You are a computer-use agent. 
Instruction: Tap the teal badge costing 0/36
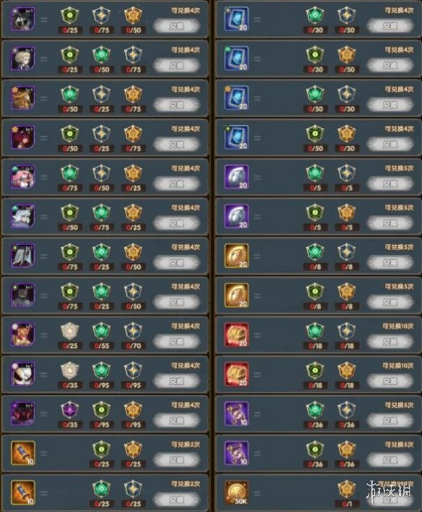tap(315, 410)
